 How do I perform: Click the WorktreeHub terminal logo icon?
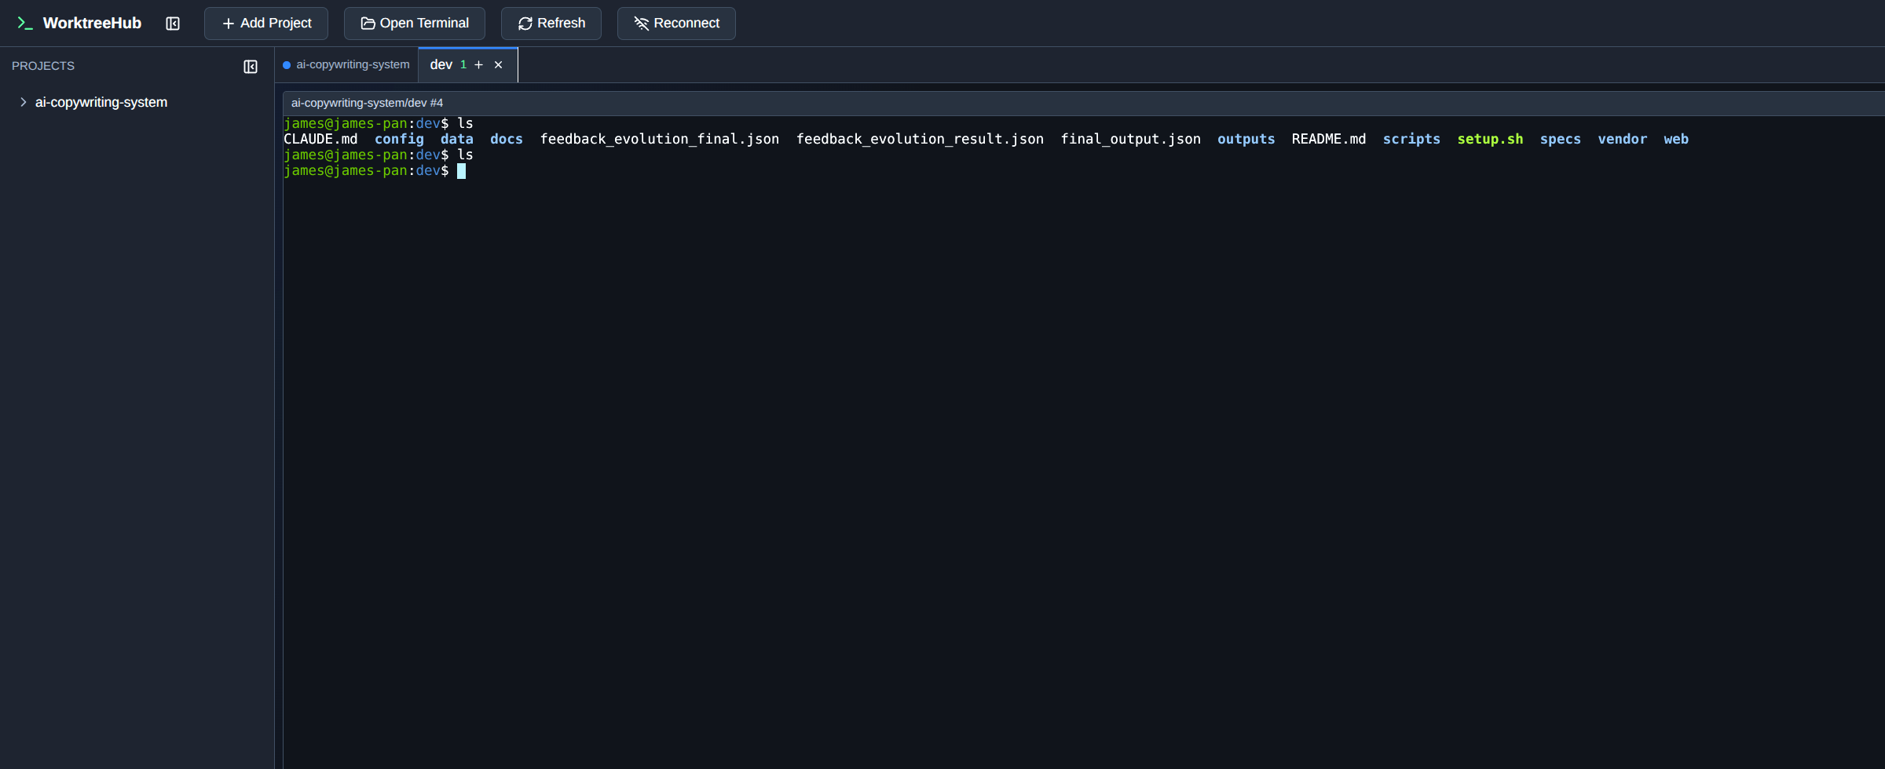[x=25, y=24]
